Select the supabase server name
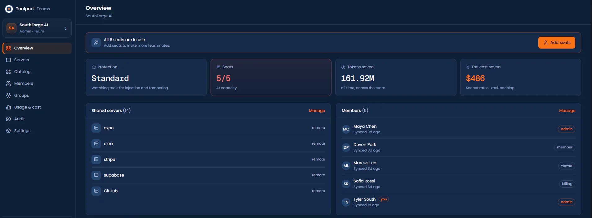The image size is (592, 218). pos(114,175)
